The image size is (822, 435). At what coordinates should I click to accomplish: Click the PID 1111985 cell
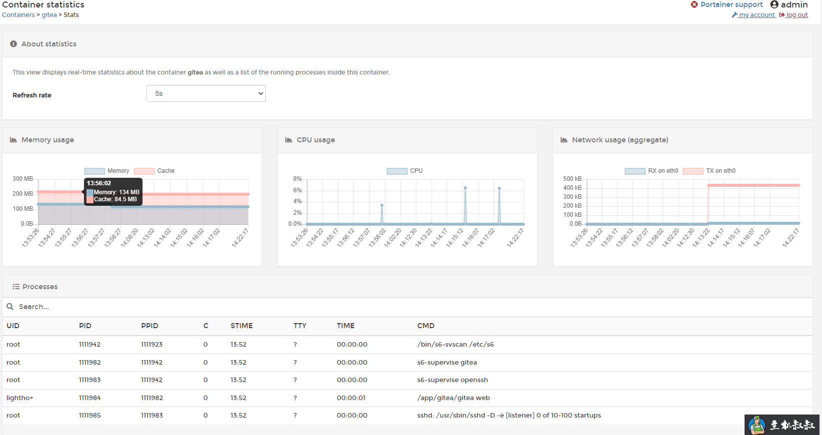pos(89,416)
